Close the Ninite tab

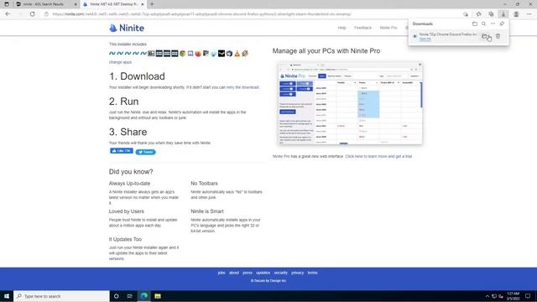[x=143, y=4]
